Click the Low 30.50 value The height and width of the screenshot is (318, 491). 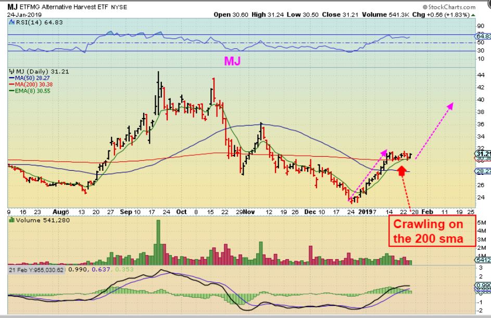pos(302,15)
